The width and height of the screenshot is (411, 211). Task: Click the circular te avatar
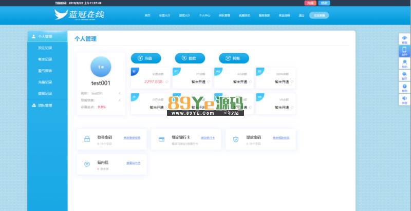101,67
